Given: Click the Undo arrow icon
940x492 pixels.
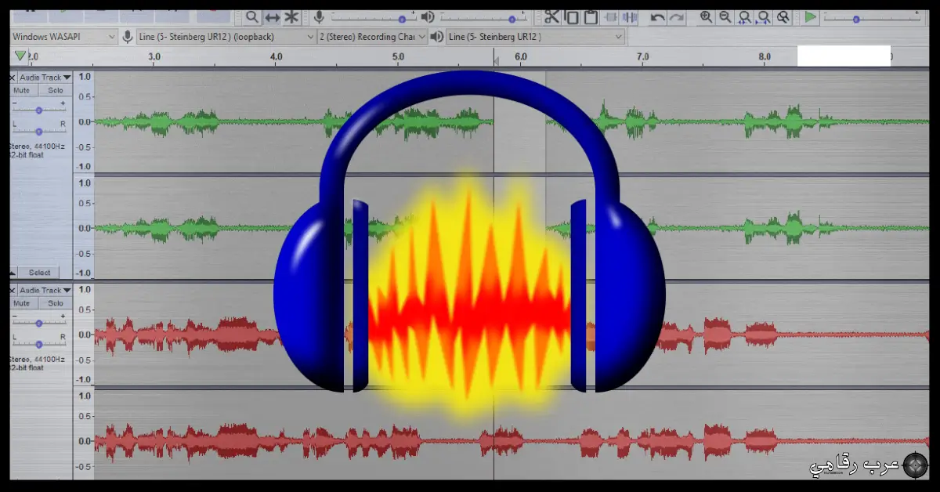Looking at the screenshot, I should 658,16.
